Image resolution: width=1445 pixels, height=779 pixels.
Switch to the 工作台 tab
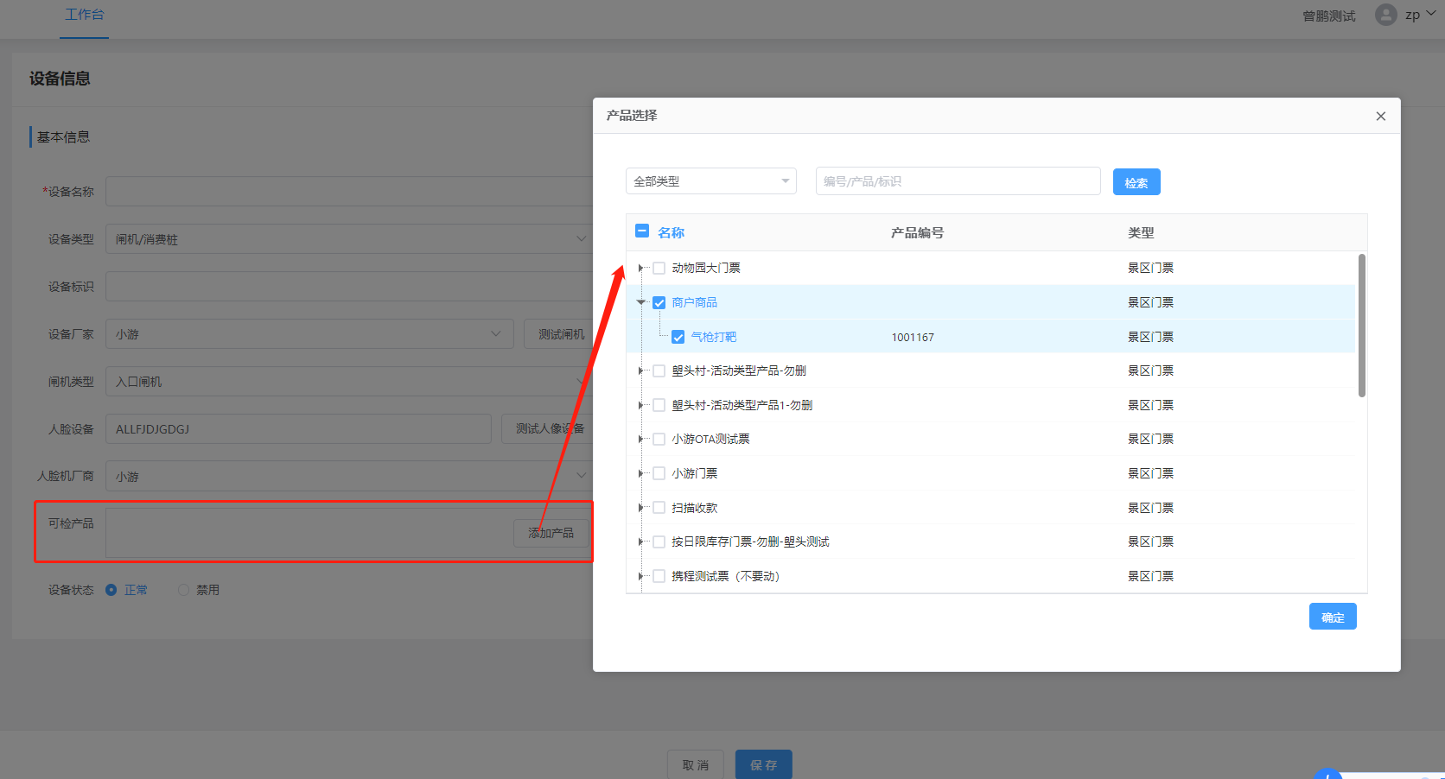(x=84, y=15)
